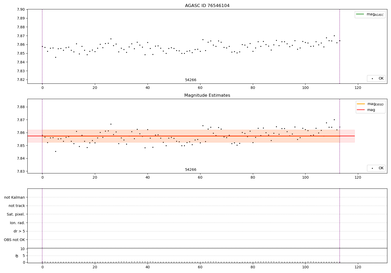This screenshot has height=273, width=391.
Task: Click x-tick "60" under the Magnitude Estimates plot
Action: point(200,178)
